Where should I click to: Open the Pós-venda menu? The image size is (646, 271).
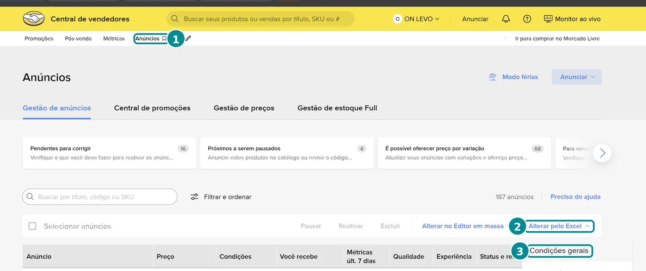[x=78, y=39]
